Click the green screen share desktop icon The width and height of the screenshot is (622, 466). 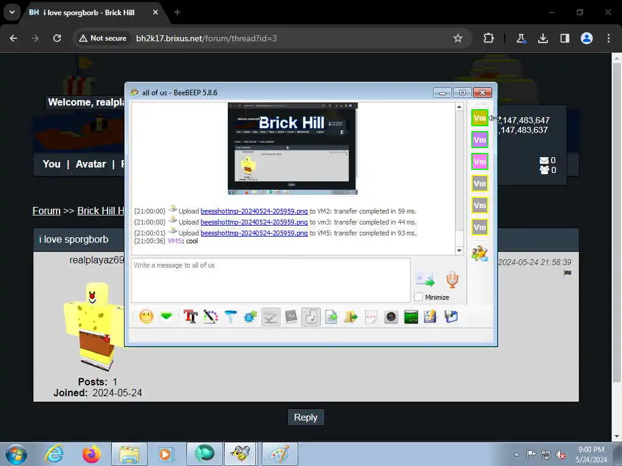(x=411, y=317)
